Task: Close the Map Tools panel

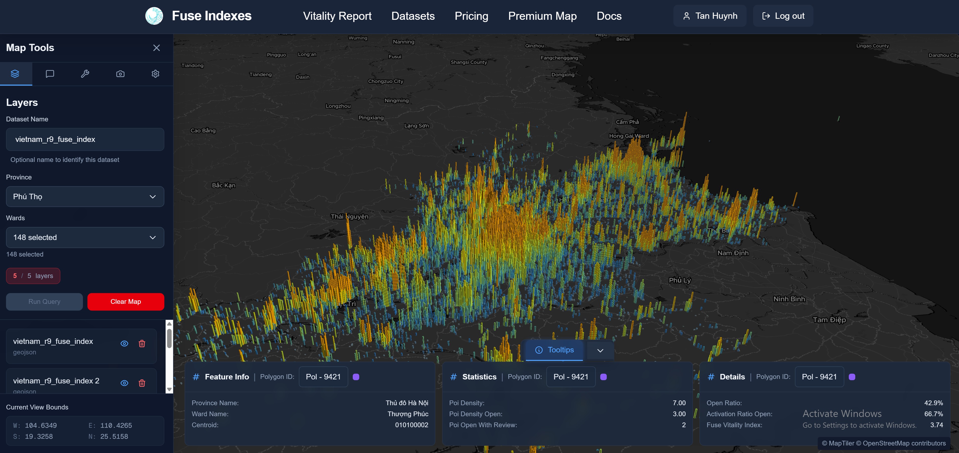Action: tap(156, 48)
